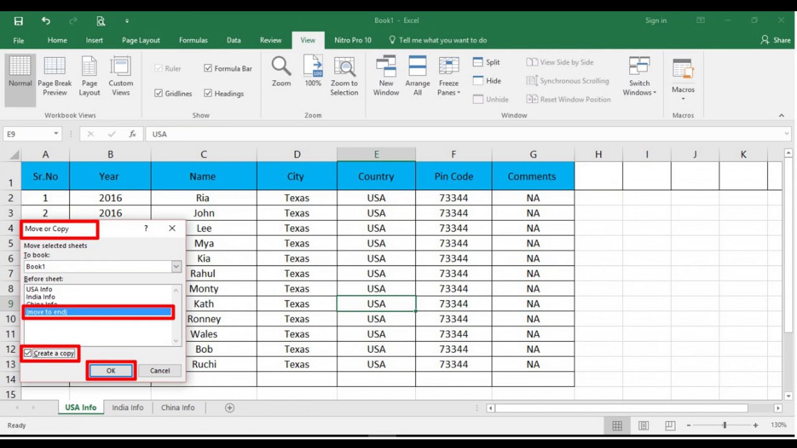Uncheck Create a copy checkbox
The width and height of the screenshot is (797, 448).
[x=28, y=353]
